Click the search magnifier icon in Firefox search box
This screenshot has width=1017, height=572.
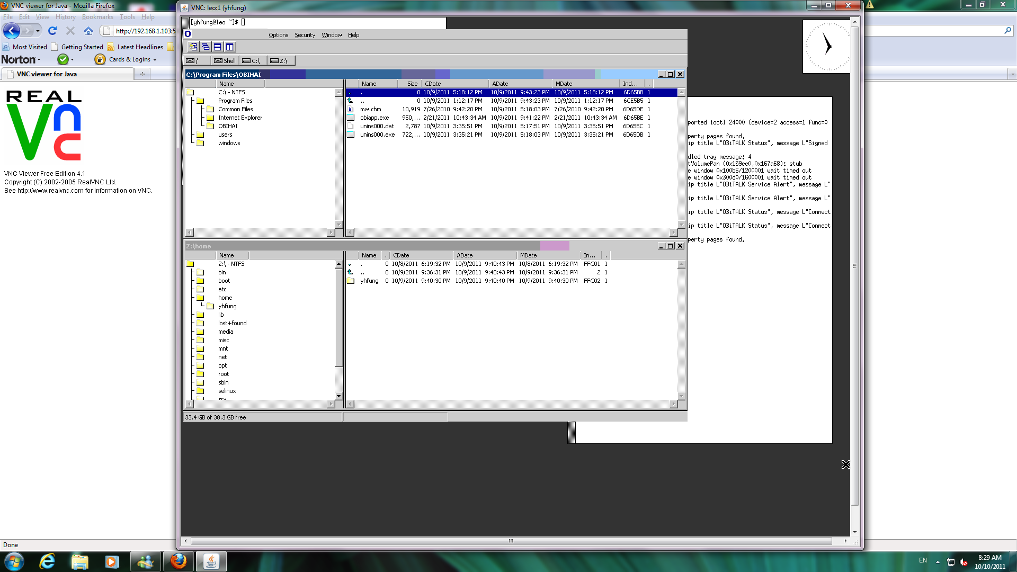(x=1007, y=31)
